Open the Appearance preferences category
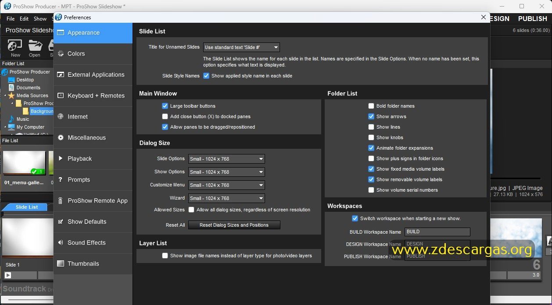 point(93,33)
